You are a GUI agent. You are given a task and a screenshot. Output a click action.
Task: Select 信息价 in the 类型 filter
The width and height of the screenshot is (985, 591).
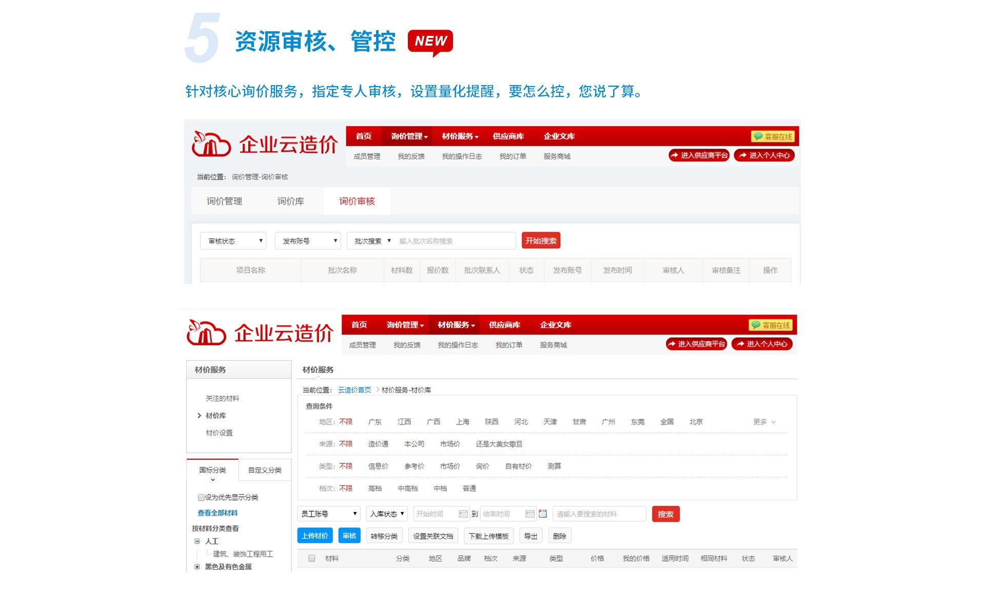click(x=378, y=466)
